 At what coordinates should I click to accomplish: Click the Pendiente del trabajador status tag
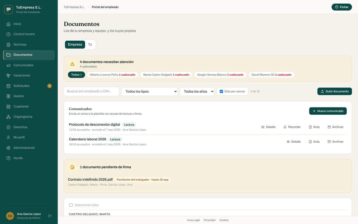142,180
